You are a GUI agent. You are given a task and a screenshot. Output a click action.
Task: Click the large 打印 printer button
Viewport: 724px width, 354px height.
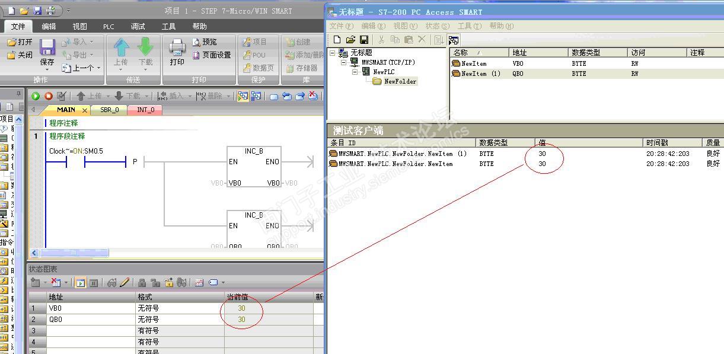177,52
